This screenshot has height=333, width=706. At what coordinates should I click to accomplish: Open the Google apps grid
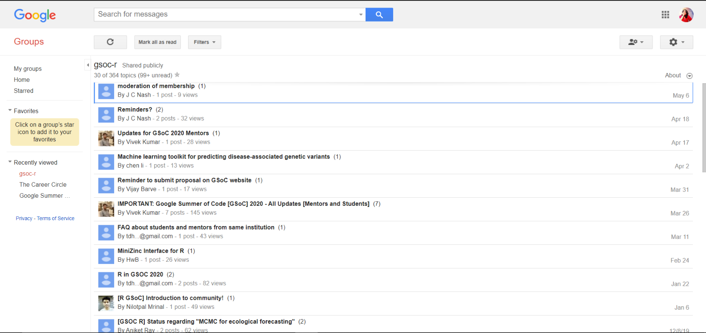pyautogui.click(x=665, y=15)
